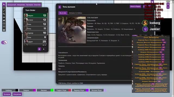The width and height of the screenshot is (174, 97).
Task: Click Show to Players button
Action: [x=135, y=6]
